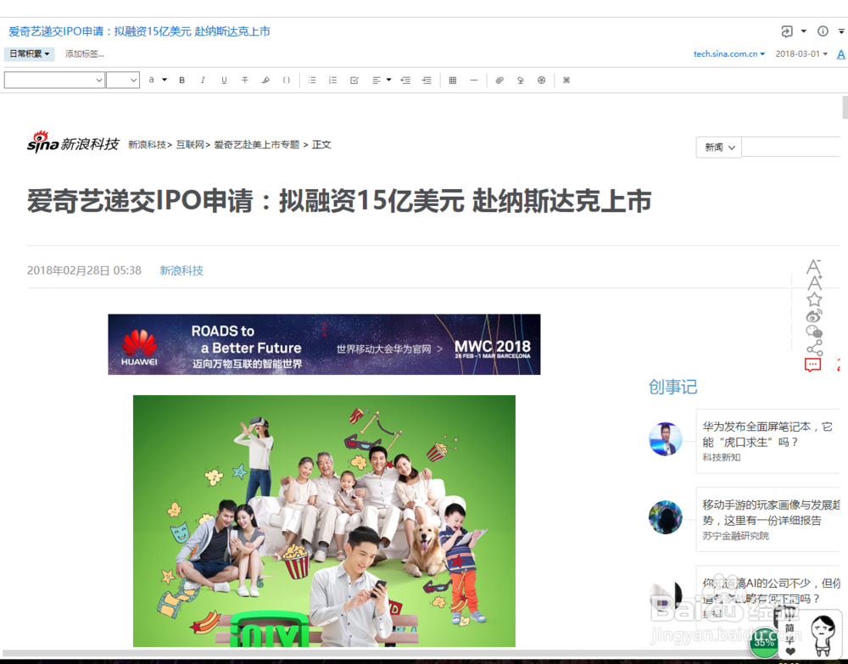
Task: Show note info with the circle-i icon
Action: (x=823, y=31)
